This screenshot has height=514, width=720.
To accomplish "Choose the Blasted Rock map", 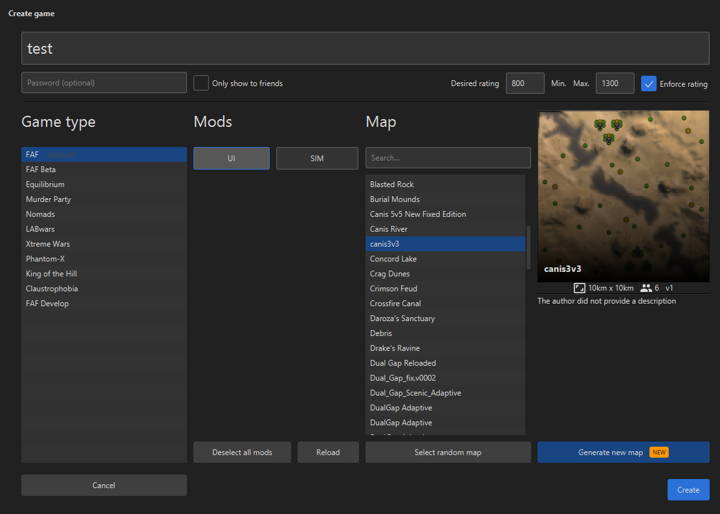I will click(446, 184).
